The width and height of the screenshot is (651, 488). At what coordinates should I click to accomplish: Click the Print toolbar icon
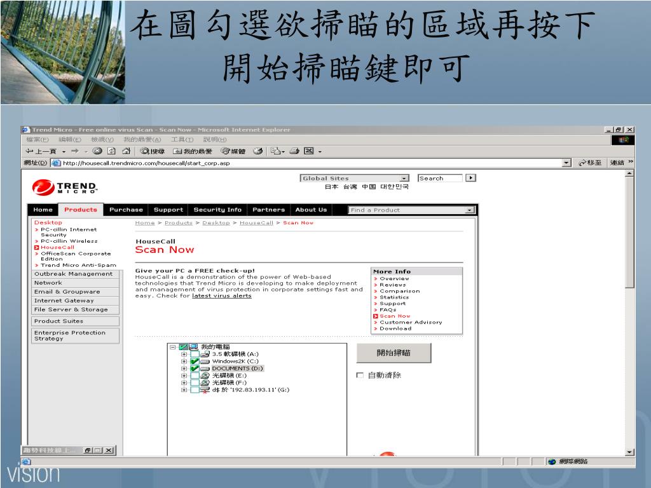click(x=294, y=151)
